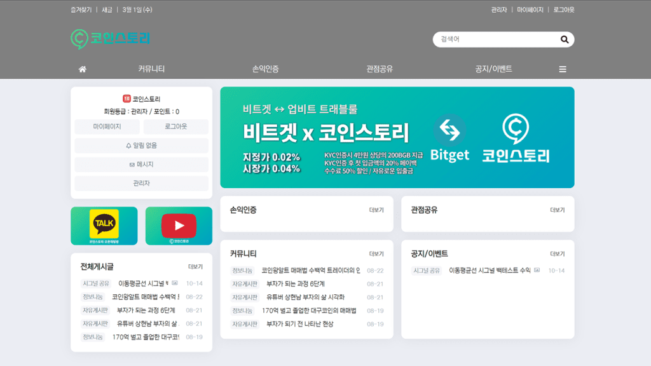
Task: Open the 커뮤니티 menu item
Action: click(x=151, y=69)
